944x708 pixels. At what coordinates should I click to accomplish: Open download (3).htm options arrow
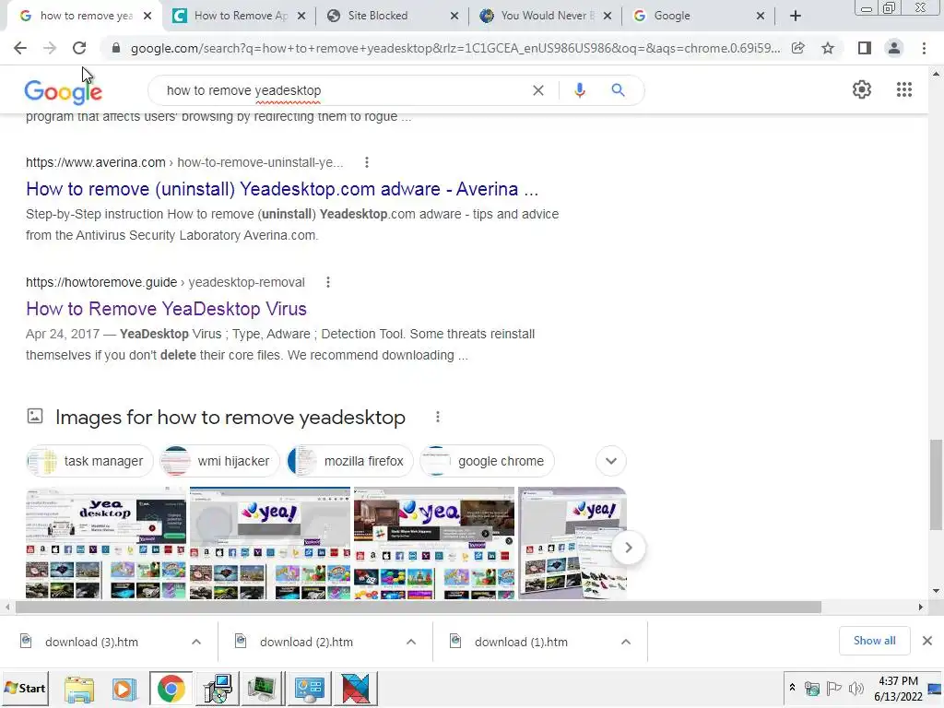click(x=196, y=642)
